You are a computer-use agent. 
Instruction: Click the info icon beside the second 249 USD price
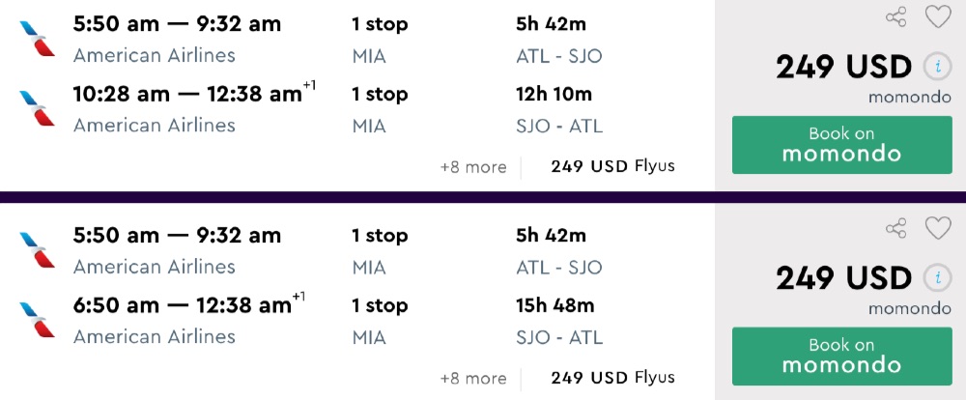coord(936,279)
